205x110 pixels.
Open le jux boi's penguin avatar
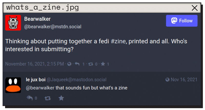13,85
